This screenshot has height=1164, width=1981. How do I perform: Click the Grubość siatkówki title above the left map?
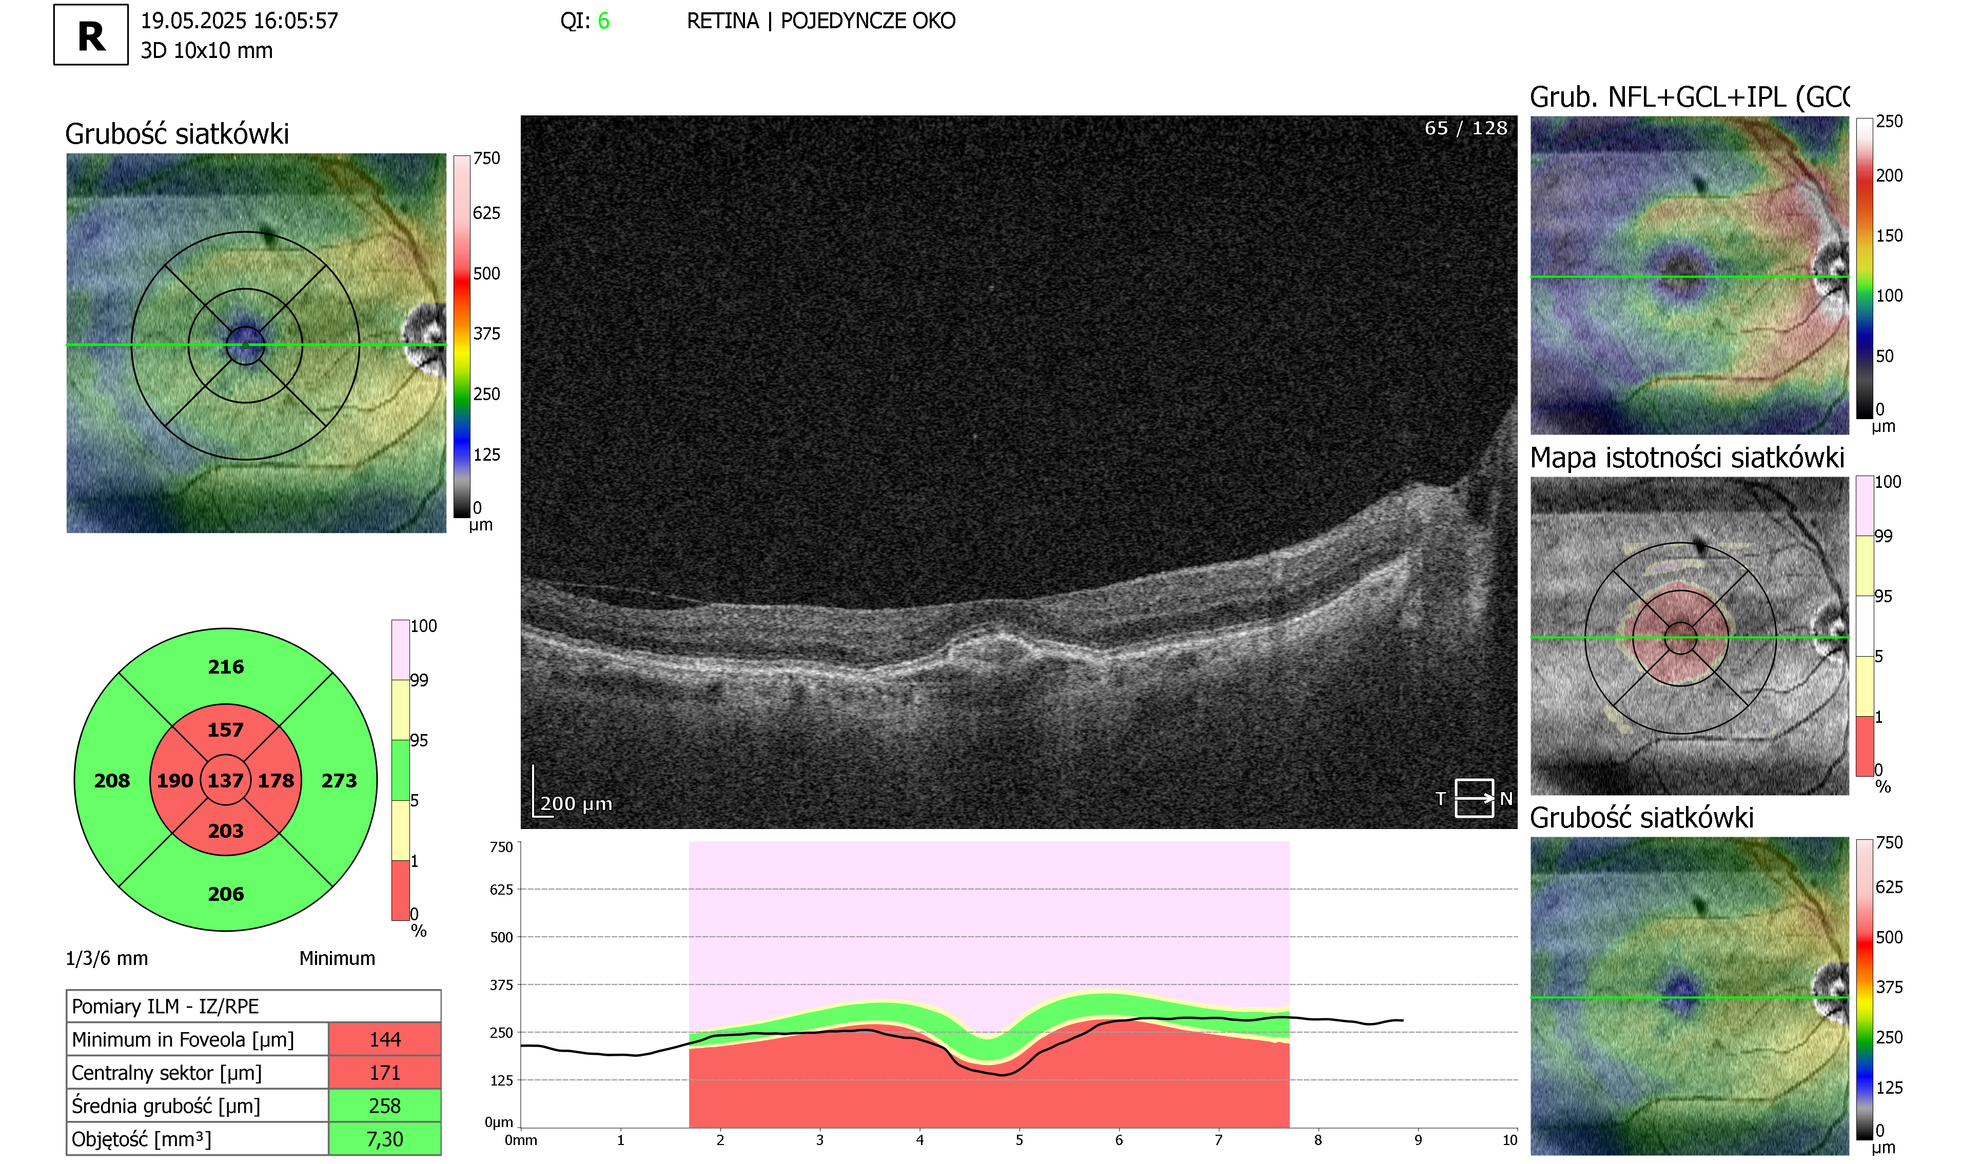pyautogui.click(x=177, y=133)
